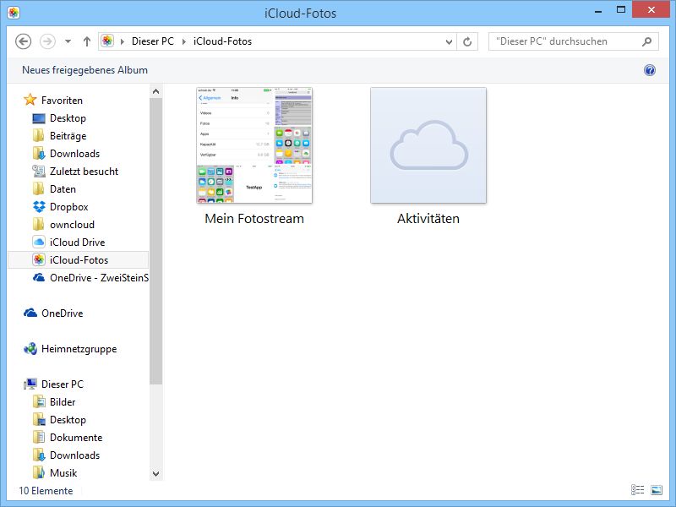Refresh the iCloud-Fotos view
The width and height of the screenshot is (676, 507).
click(x=467, y=41)
